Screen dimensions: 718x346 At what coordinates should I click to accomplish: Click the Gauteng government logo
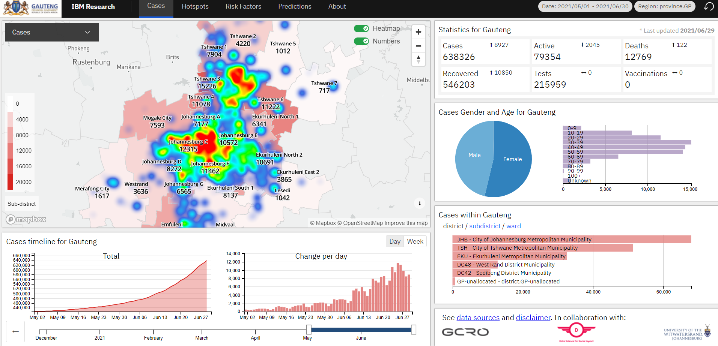point(31,8)
